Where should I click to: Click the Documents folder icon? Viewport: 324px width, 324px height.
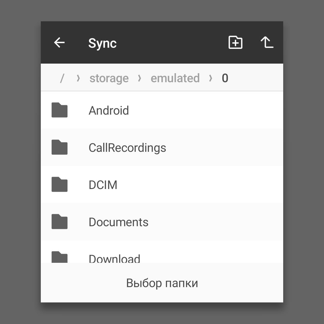click(59, 221)
